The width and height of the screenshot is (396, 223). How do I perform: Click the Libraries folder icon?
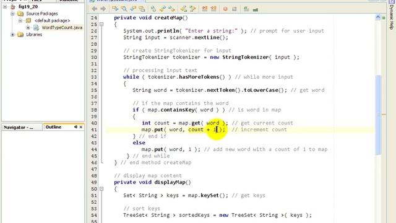click(20, 35)
